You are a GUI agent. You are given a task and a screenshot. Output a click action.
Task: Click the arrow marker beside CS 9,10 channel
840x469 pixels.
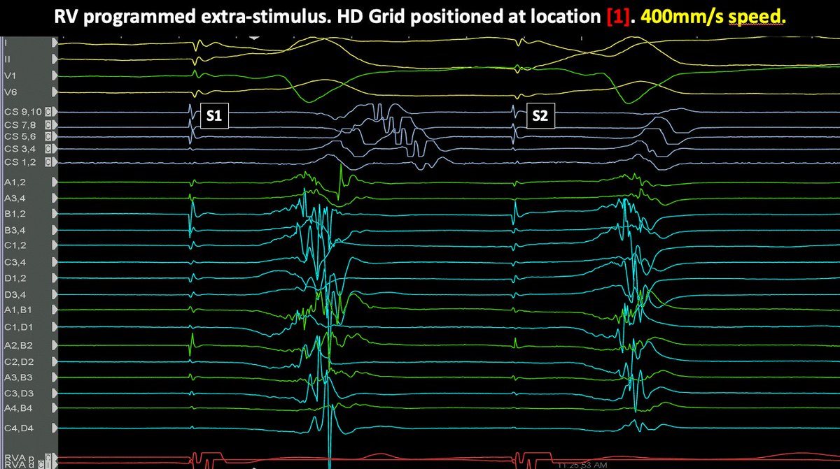[x=55, y=112]
